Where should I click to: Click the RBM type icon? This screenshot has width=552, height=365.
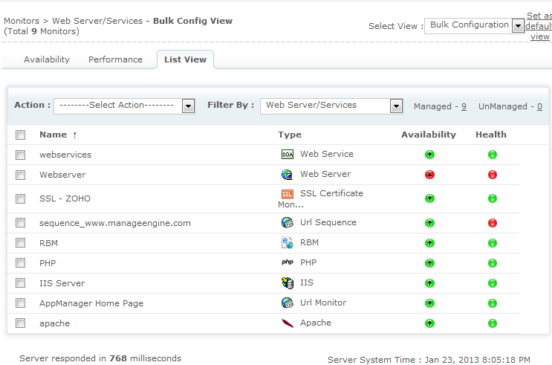pos(288,243)
